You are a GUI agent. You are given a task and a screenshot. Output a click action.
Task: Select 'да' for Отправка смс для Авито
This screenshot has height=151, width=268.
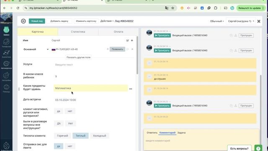[x=59, y=146]
